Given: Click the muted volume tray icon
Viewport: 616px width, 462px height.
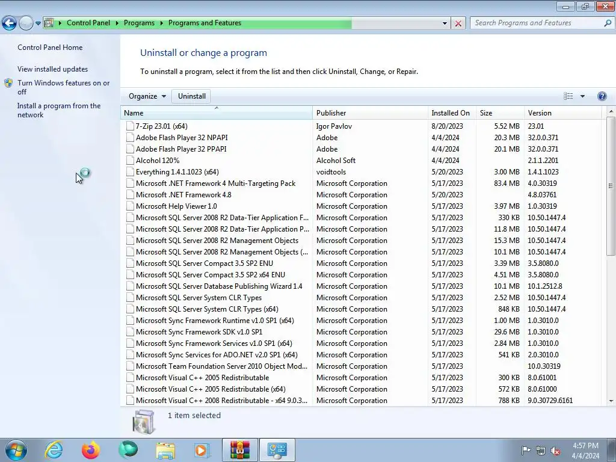Looking at the screenshot, I should click(555, 451).
